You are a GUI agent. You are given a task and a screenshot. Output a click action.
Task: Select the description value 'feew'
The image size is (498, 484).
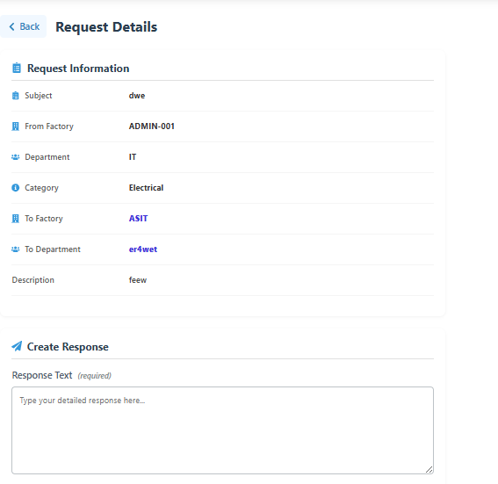(x=138, y=280)
